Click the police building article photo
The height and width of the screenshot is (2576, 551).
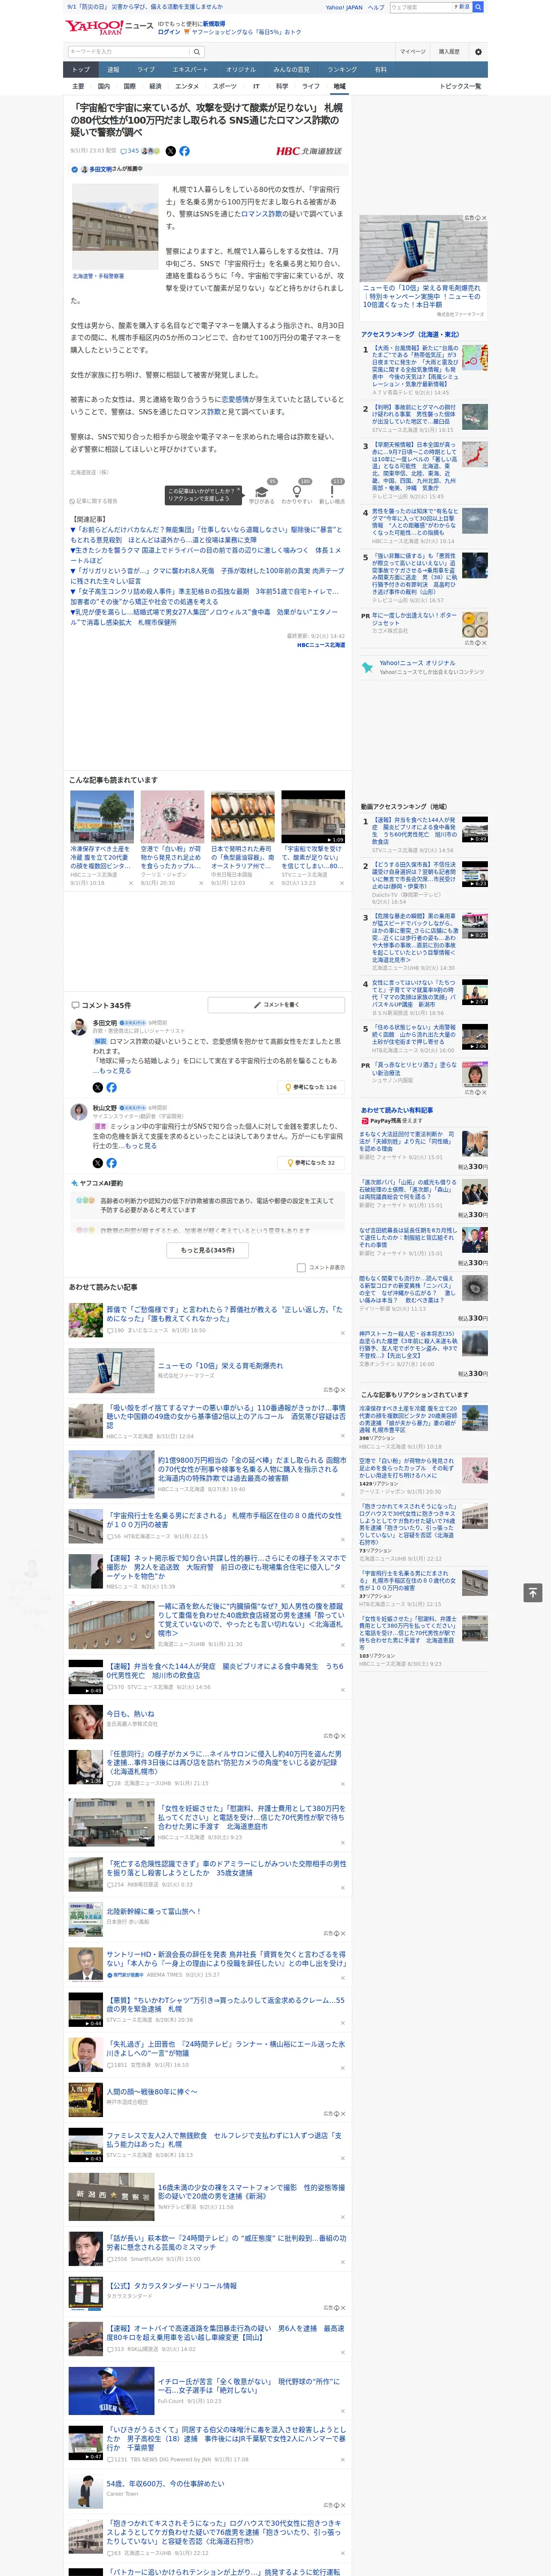coord(114,226)
